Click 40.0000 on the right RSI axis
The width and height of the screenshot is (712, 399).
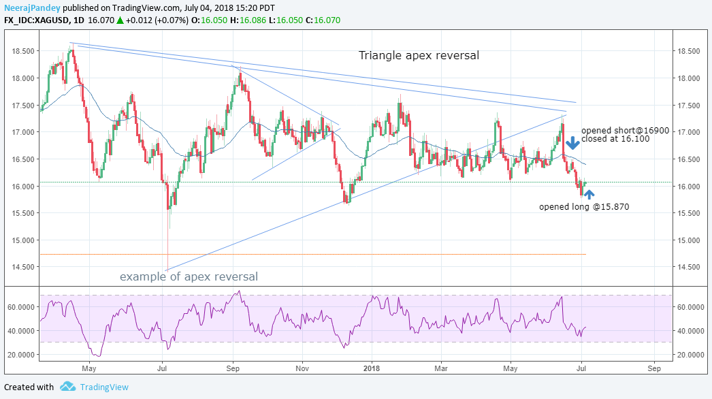tap(691, 332)
